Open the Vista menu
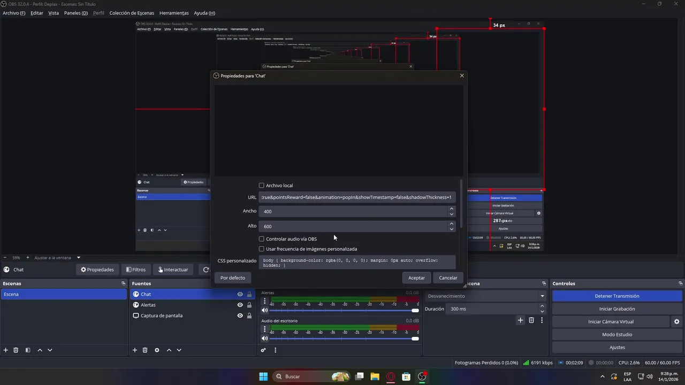The image size is (685, 385). [54, 13]
